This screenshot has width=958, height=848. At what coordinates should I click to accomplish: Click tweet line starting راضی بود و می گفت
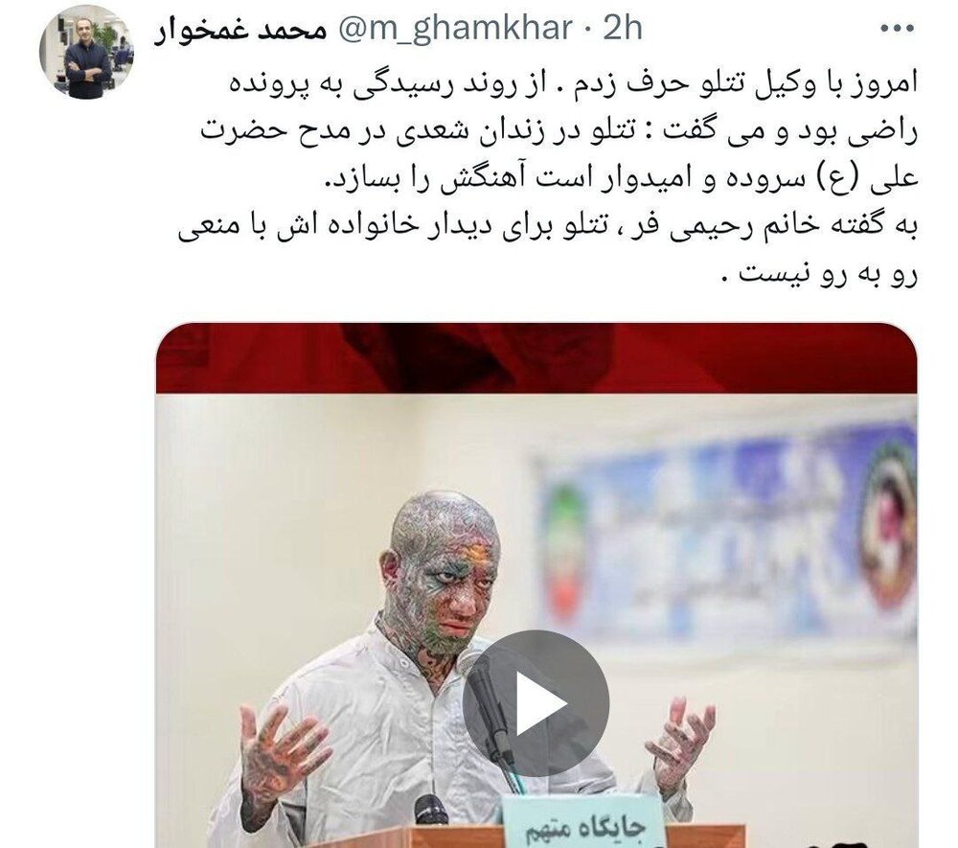pyautogui.click(x=559, y=130)
